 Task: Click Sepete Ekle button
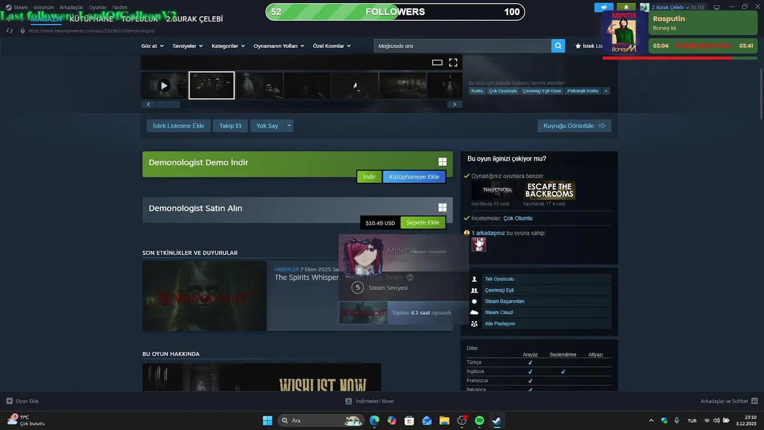(423, 223)
